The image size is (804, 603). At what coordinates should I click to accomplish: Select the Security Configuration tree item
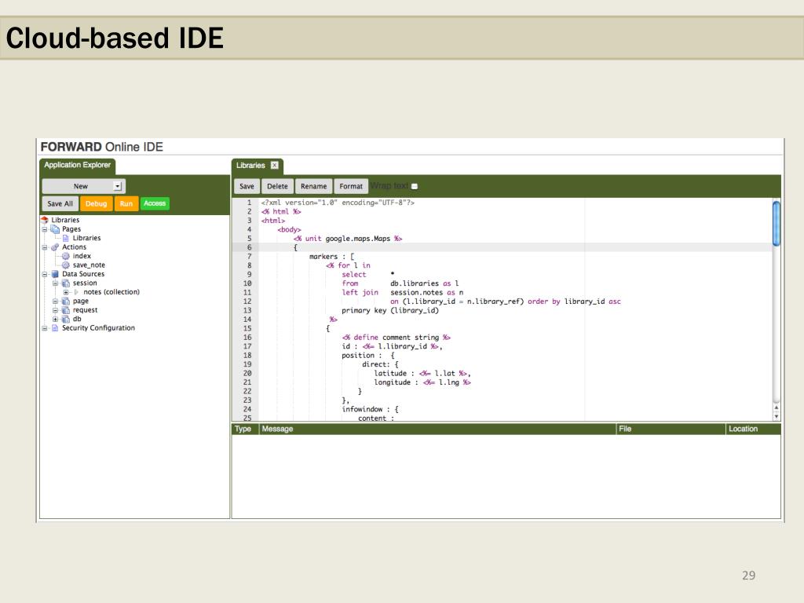point(98,327)
